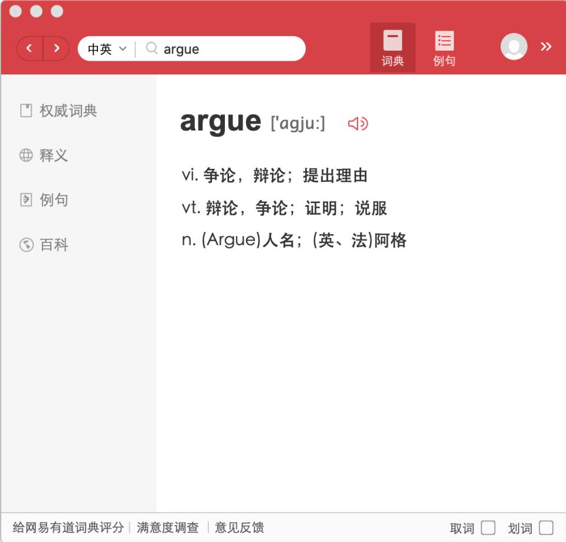566x542 pixels.
Task: Play pronunciation with the speaker icon
Action: pyautogui.click(x=359, y=125)
